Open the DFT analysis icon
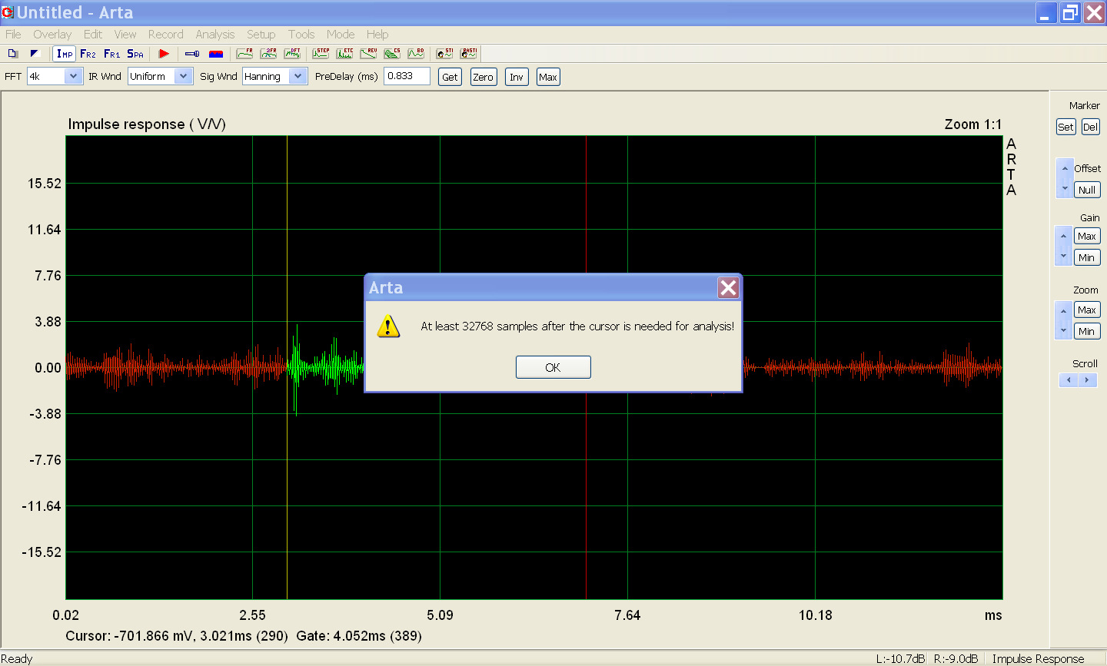 click(x=292, y=54)
